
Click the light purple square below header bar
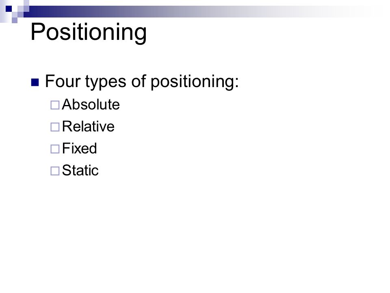click(x=15, y=20)
